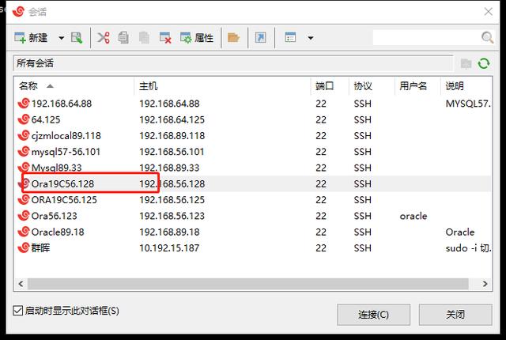This screenshot has width=506, height=340.
Task: Click session icon beside 64.125
Action: pyautogui.click(x=24, y=119)
